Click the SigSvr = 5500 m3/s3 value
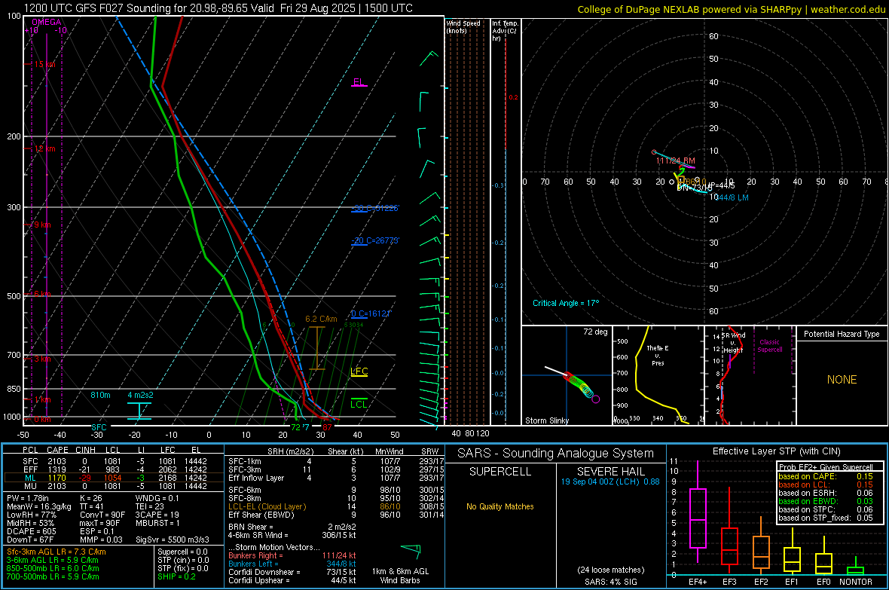The width and height of the screenshot is (889, 590). point(173,540)
